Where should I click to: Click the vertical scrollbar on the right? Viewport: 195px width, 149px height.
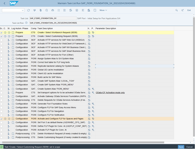coord(194,77)
